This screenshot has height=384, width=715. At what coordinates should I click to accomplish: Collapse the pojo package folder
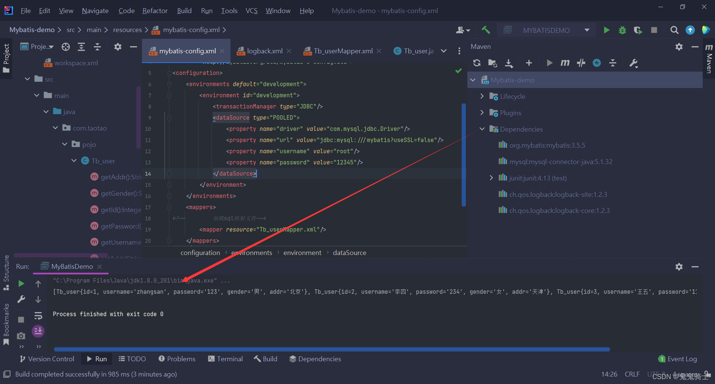(x=65, y=144)
